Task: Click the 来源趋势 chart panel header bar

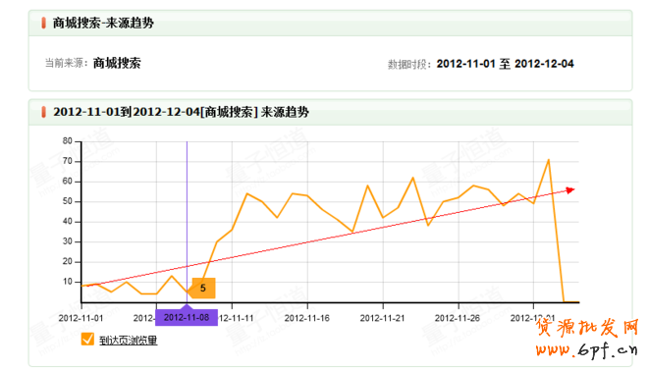Action: coord(330,112)
